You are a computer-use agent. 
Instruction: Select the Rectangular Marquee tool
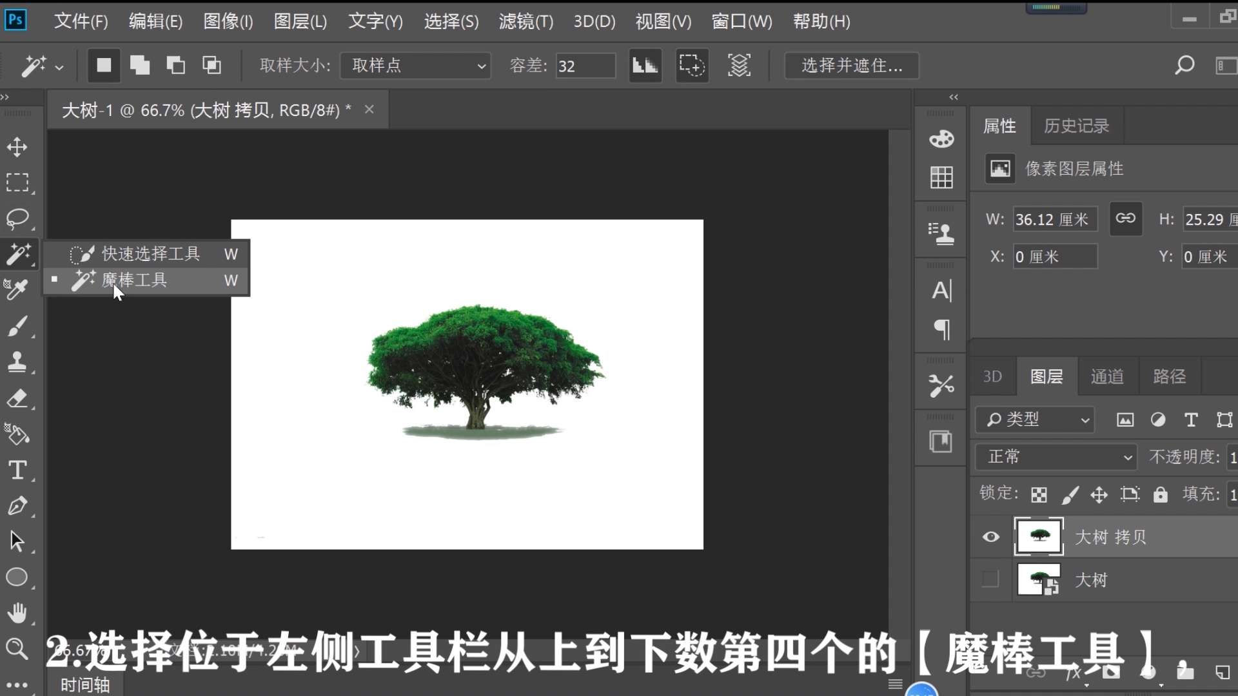(x=17, y=183)
